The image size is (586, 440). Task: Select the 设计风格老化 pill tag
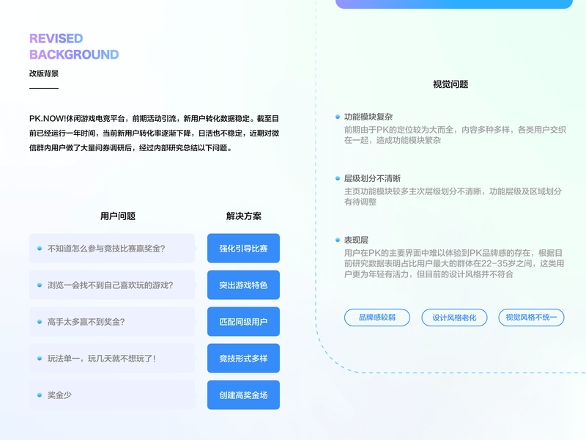[x=454, y=318]
